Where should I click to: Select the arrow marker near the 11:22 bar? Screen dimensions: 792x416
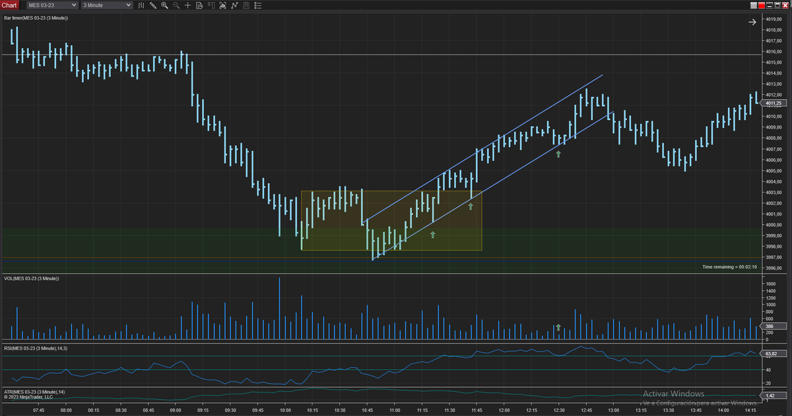433,234
